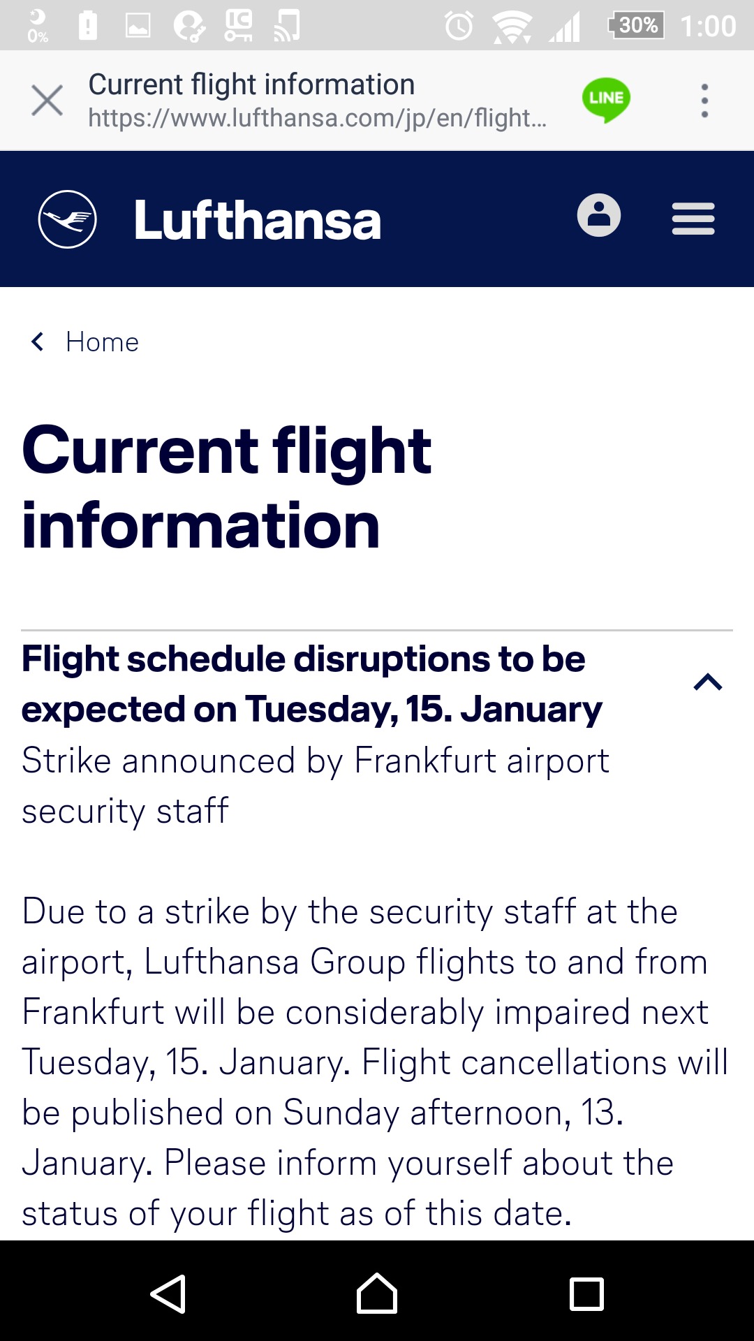Open the user profile login icon
The image size is (754, 1341).
point(598,216)
